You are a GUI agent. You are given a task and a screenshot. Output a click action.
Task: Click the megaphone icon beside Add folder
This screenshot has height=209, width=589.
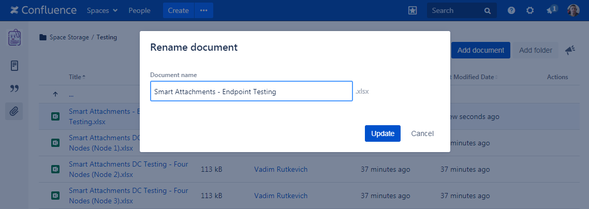pos(570,50)
